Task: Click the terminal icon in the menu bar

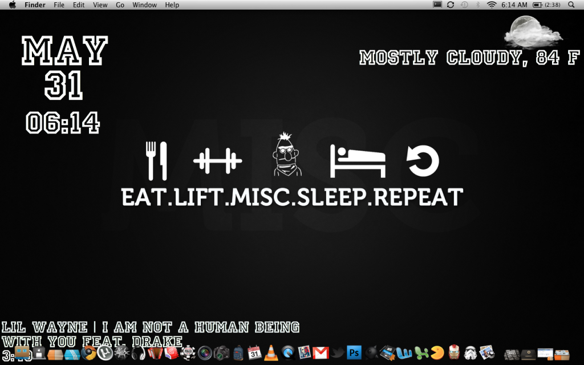Action: (x=437, y=5)
